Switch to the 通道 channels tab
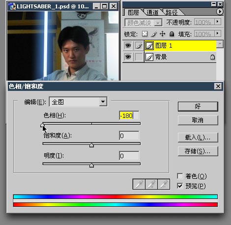This screenshot has height=225, width=231. 152,12
